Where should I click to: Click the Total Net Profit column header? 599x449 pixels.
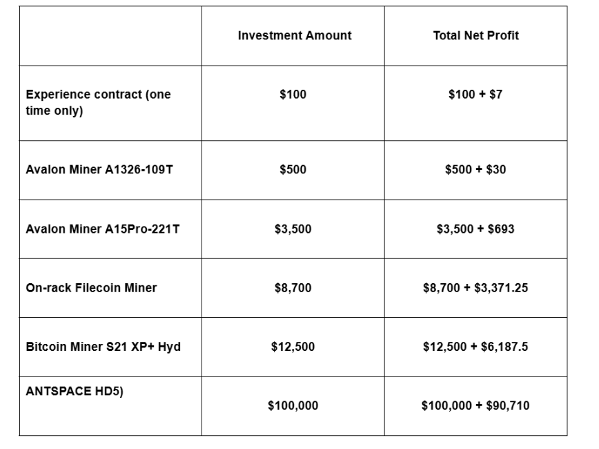475,36
